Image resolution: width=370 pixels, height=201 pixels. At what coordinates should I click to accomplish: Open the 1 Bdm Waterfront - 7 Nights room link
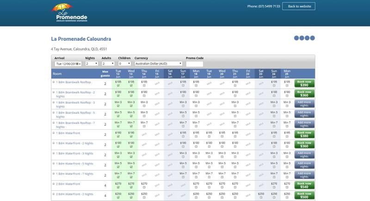[x=74, y=174]
